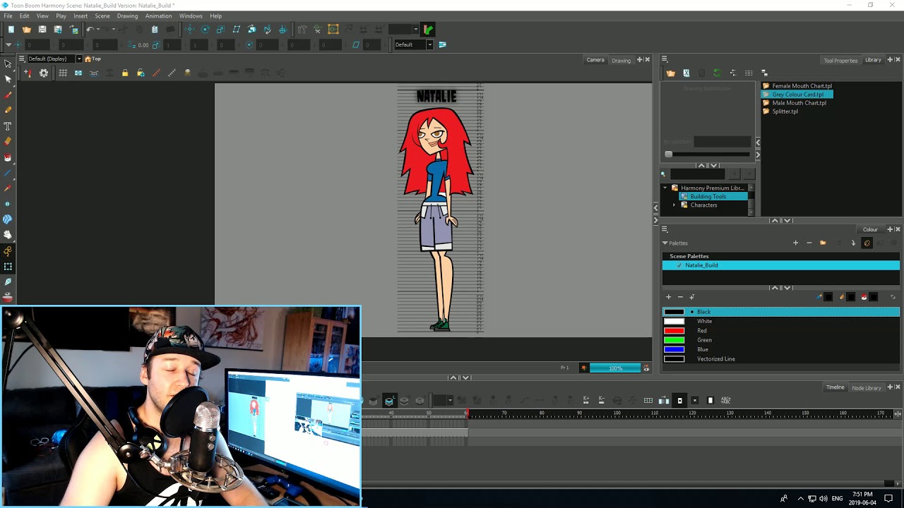Image resolution: width=904 pixels, height=508 pixels.
Task: Click the red playhead marker on the Timeline ruler
Action: pos(466,413)
